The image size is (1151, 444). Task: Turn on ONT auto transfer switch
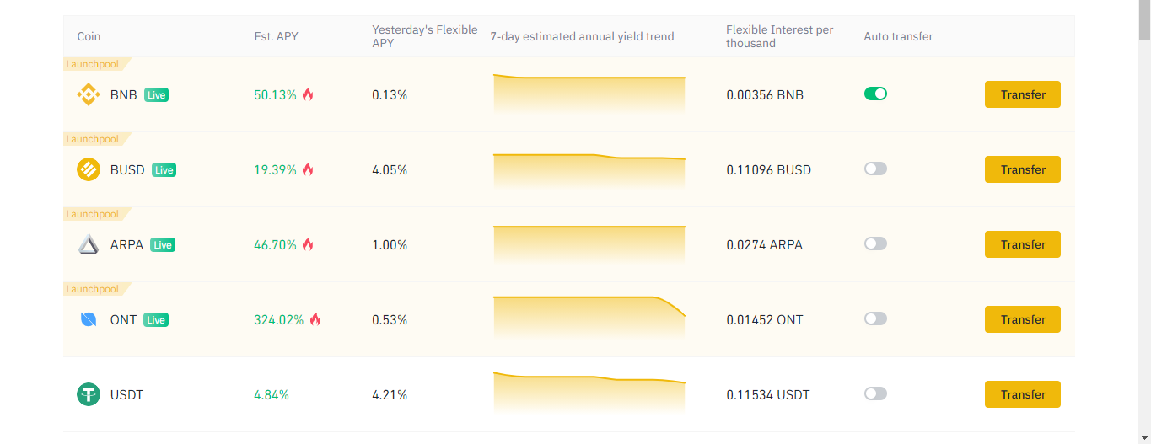[x=875, y=318]
